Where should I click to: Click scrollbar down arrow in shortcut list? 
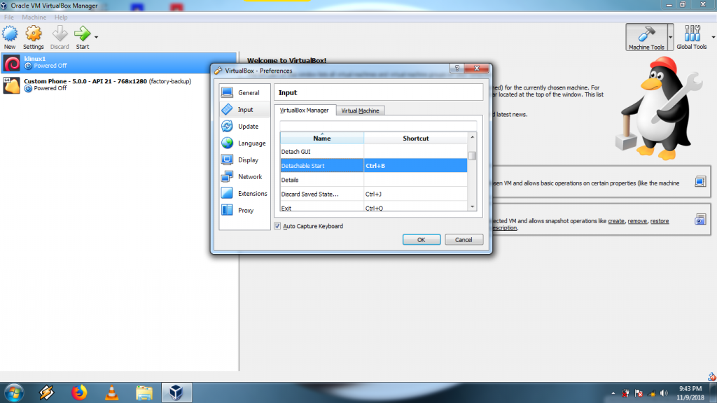click(x=473, y=207)
